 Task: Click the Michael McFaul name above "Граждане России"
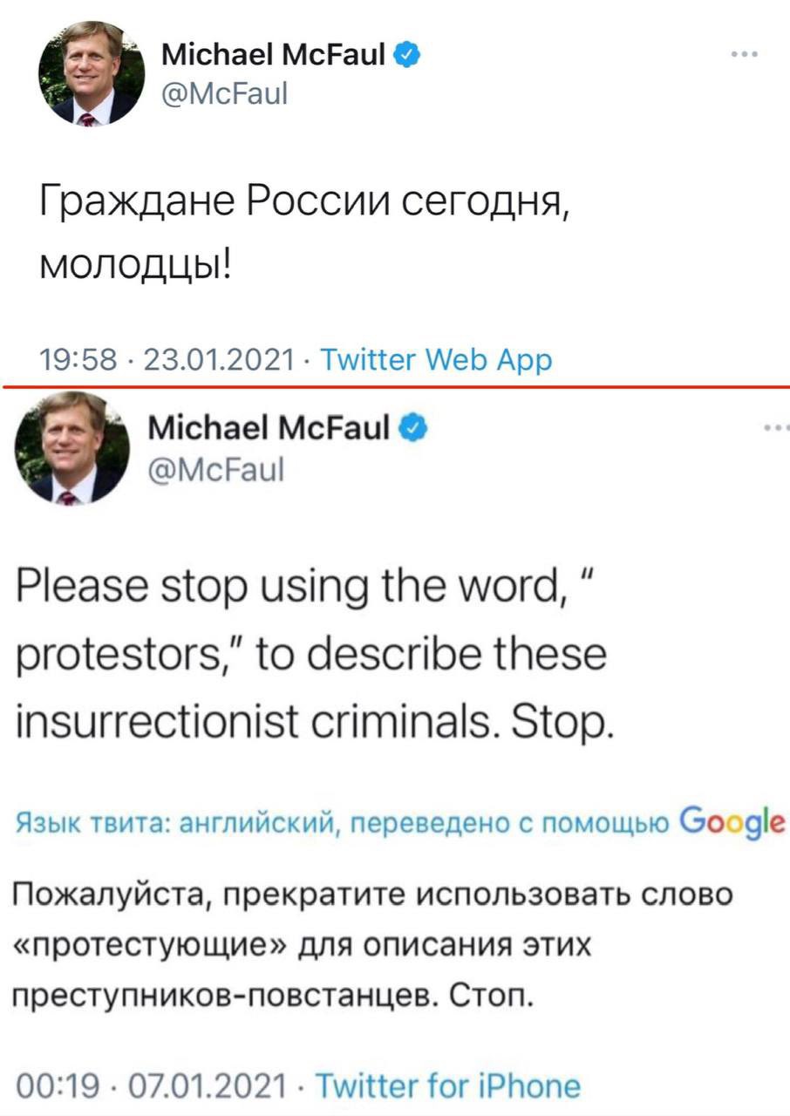(273, 56)
